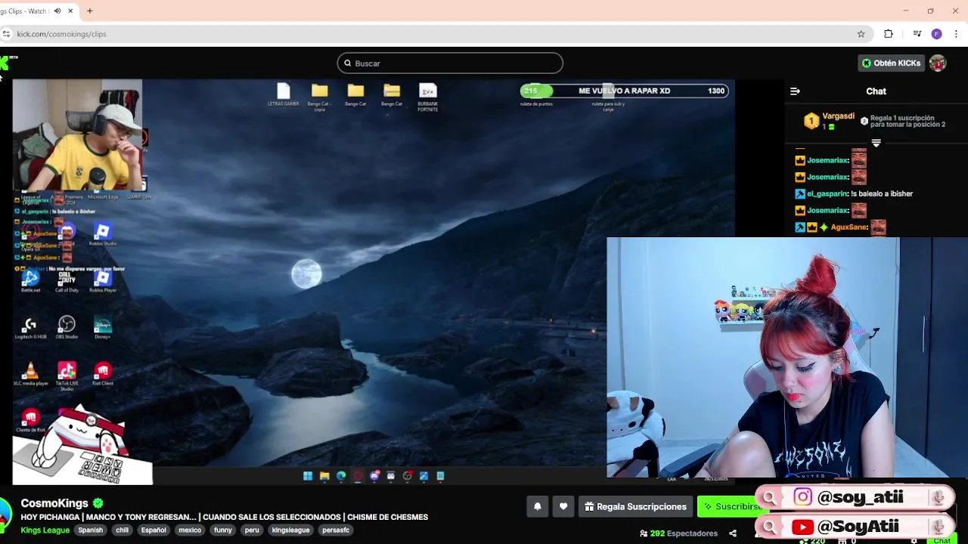This screenshot has height=544, width=968.
Task: Click the HOY PICHANGA stream title text
Action: [x=225, y=517]
